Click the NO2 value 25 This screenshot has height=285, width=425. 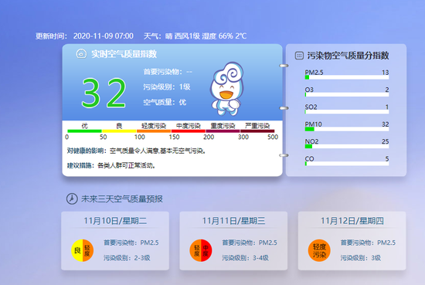[386, 141]
